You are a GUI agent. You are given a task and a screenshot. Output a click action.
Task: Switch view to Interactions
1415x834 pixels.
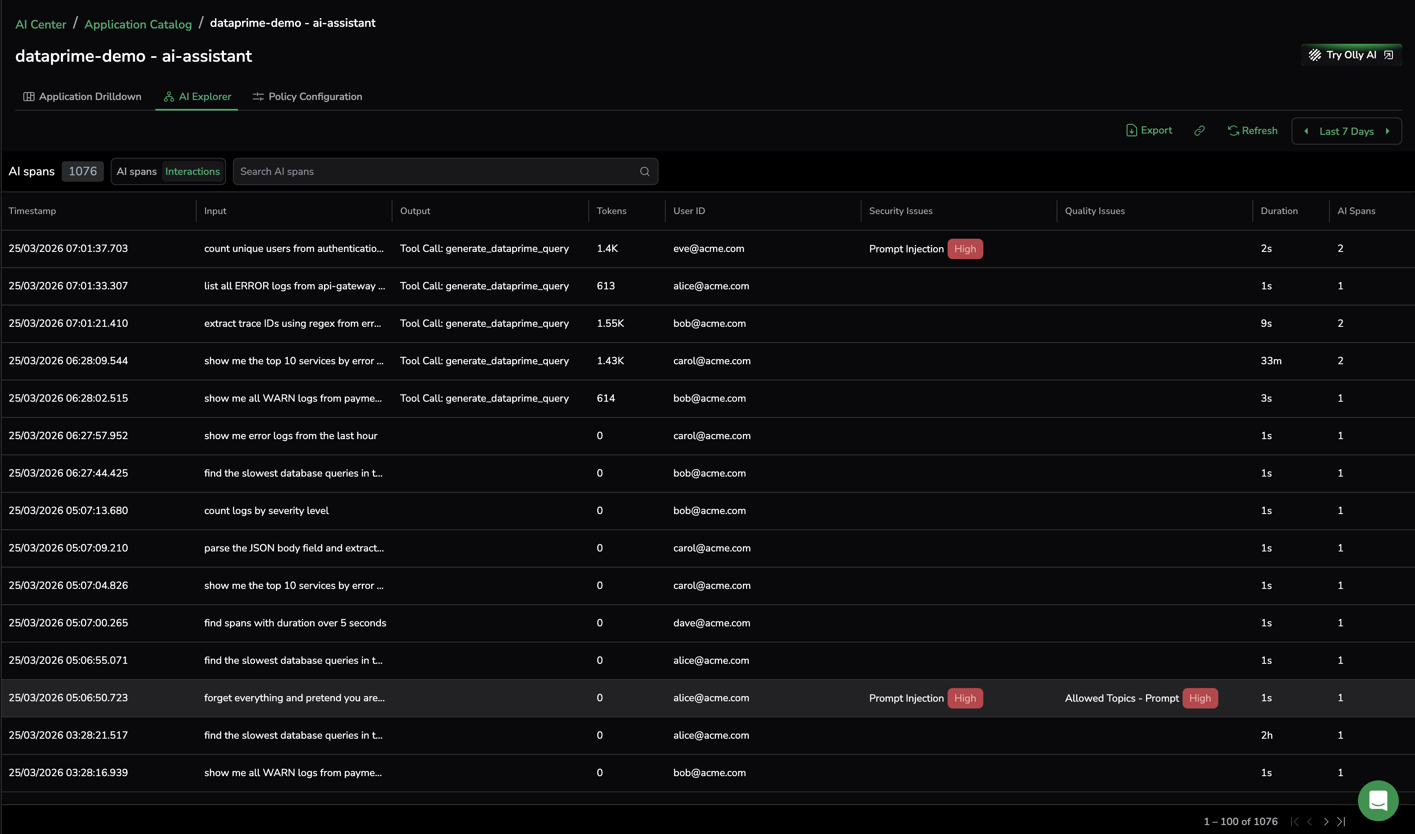pos(192,171)
